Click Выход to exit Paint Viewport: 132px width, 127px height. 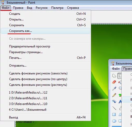point(46,117)
